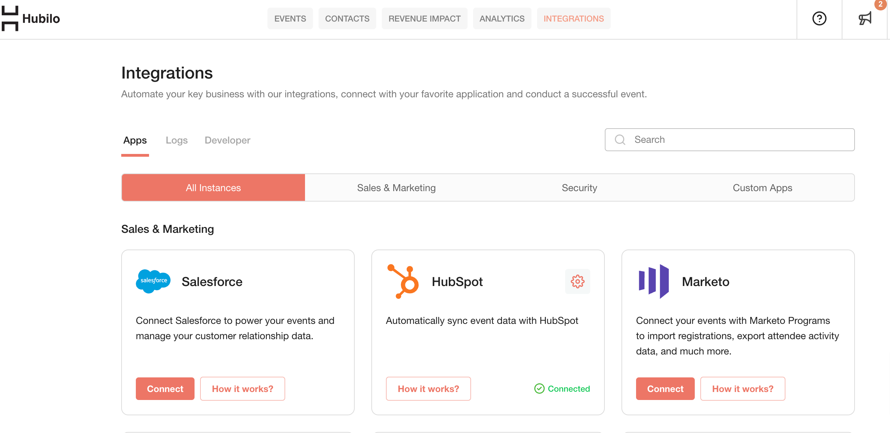Viewport: 890px width, 433px height.
Task: Click the search magnifier icon
Action: 620,140
